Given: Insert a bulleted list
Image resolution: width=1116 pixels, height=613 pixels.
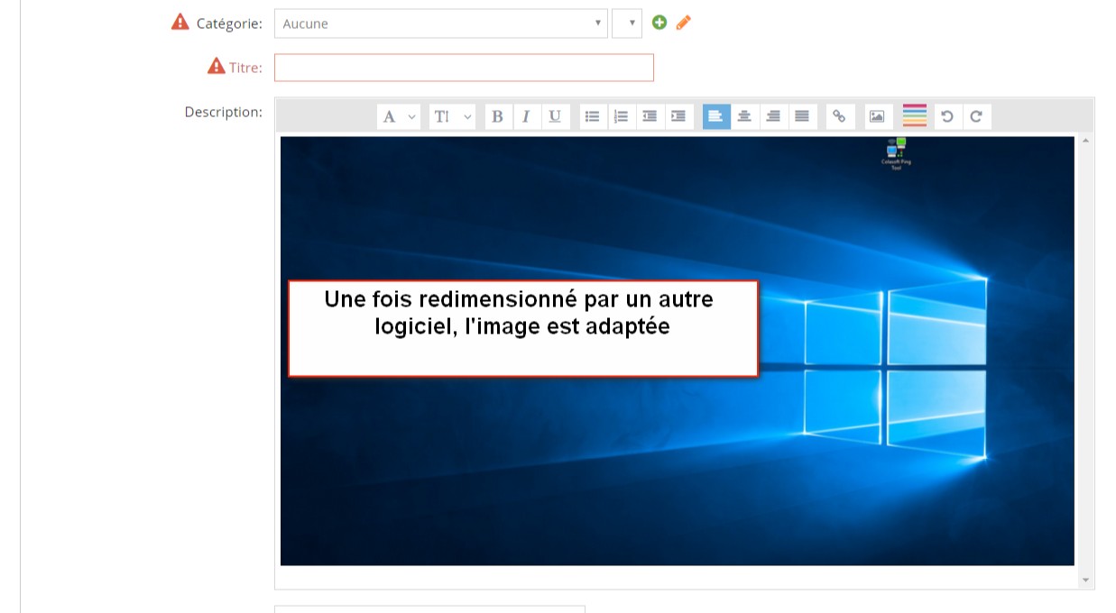Looking at the screenshot, I should [x=593, y=116].
